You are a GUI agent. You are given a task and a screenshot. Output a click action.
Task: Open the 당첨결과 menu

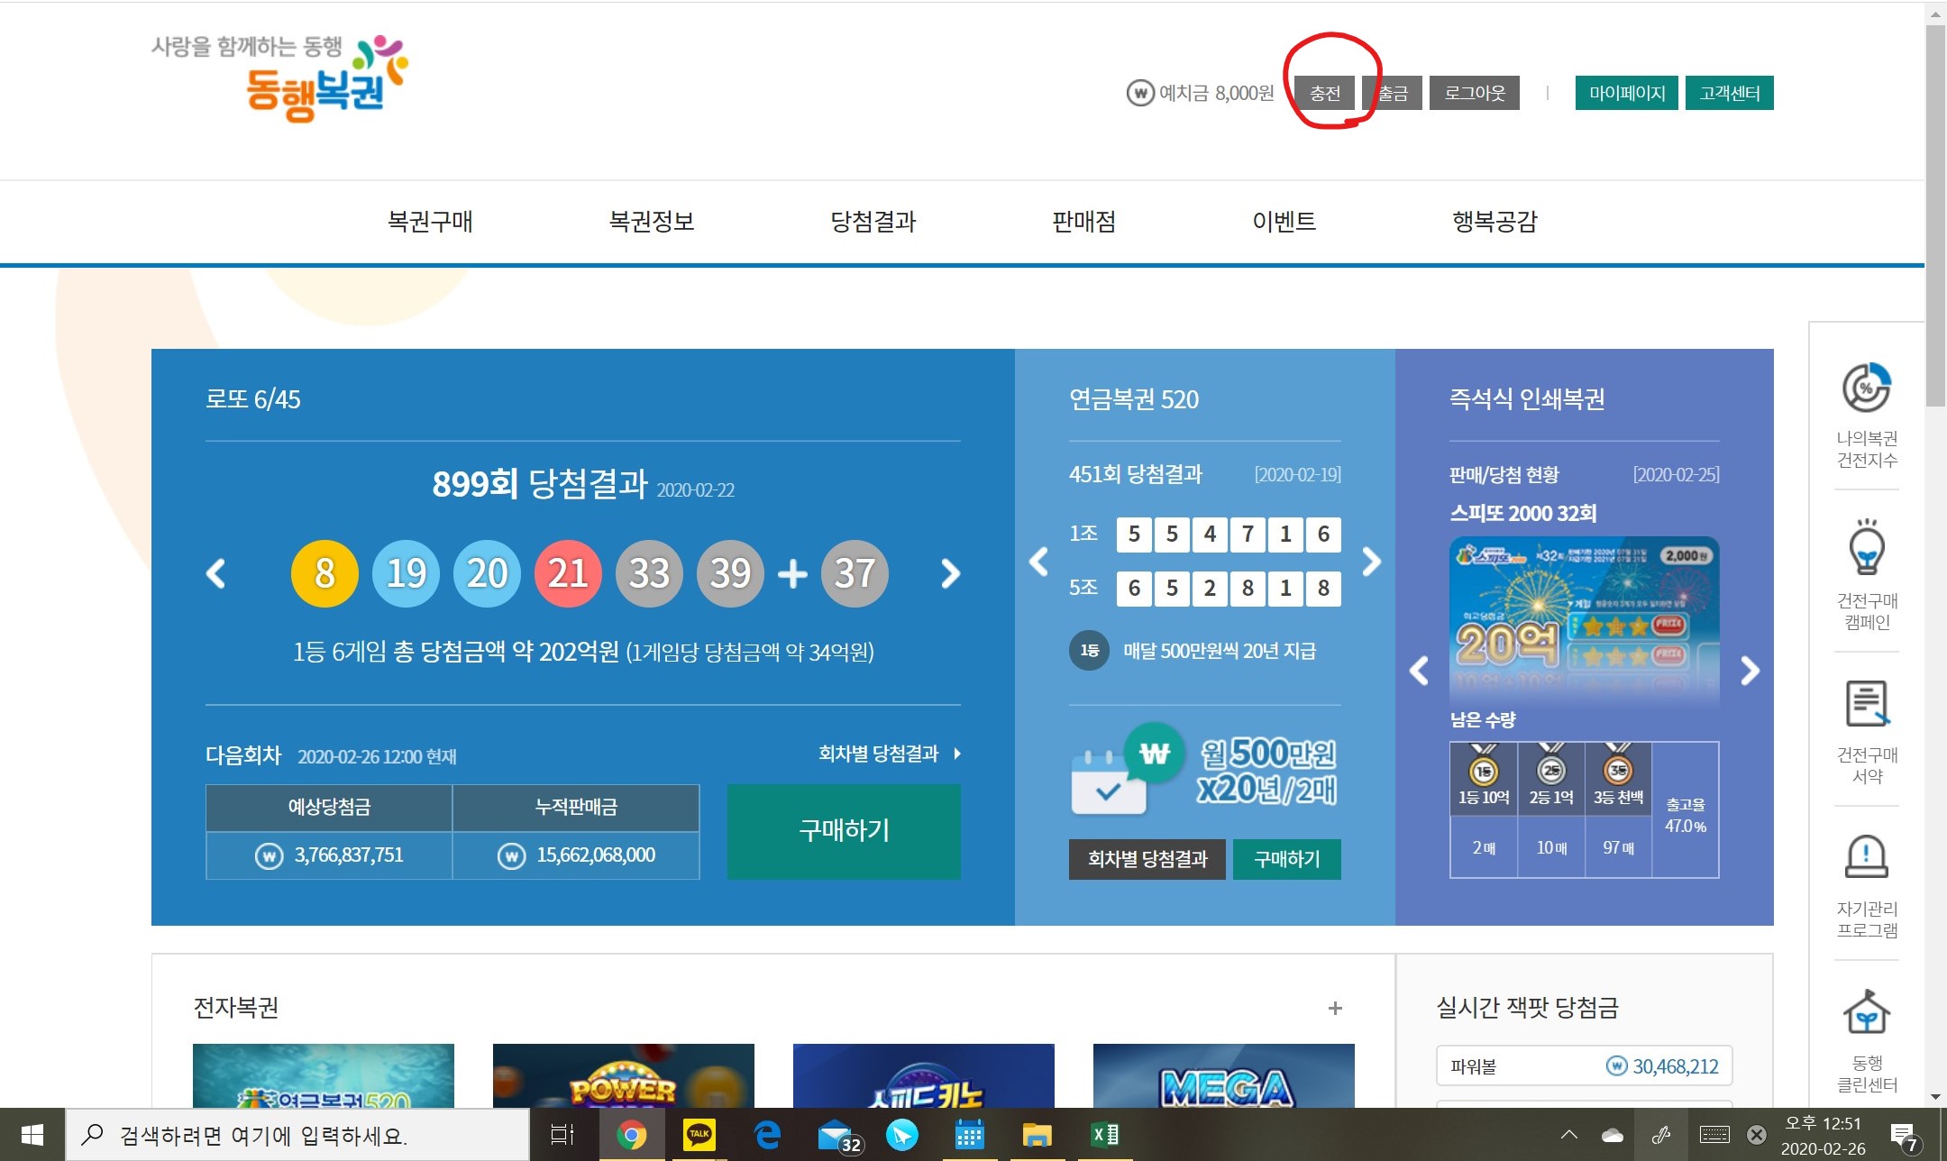tap(873, 222)
